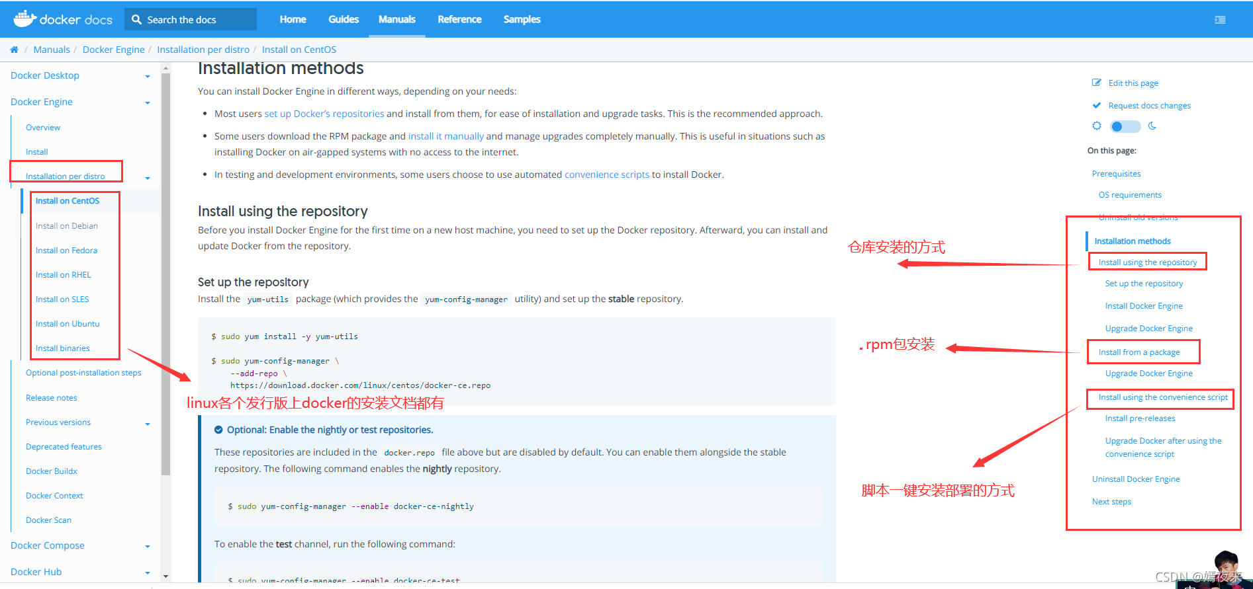Image resolution: width=1253 pixels, height=589 pixels.
Task: Click the Edit this page pencil icon
Action: [1096, 83]
